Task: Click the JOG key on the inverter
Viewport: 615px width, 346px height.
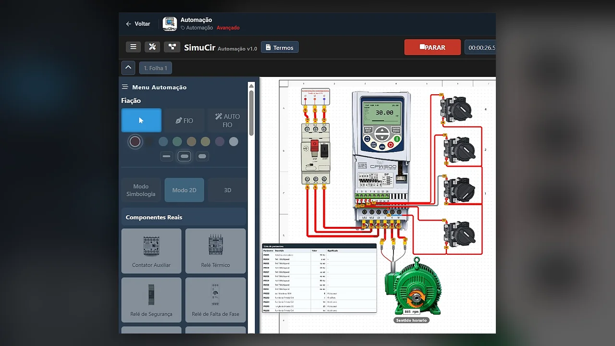Action: click(382, 146)
